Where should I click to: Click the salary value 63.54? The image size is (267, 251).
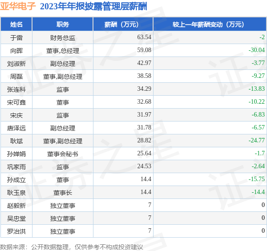coord(144,37)
